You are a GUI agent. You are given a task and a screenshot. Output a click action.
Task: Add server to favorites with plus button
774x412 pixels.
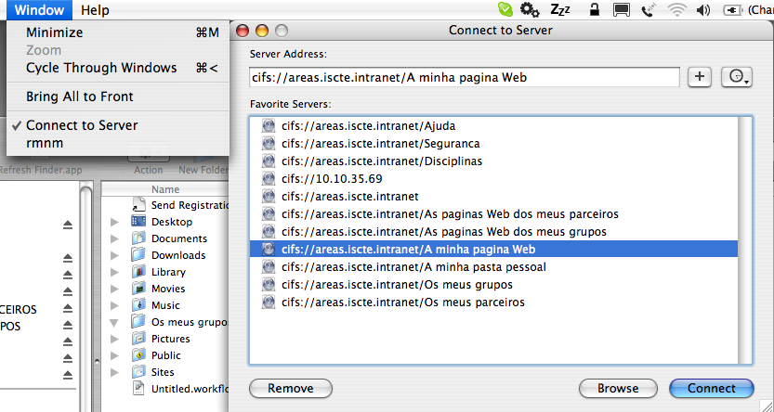pos(699,77)
